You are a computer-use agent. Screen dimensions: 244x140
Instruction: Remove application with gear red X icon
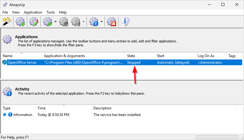coord(111,21)
